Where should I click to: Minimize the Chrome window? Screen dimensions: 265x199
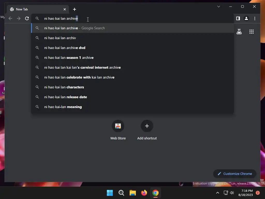click(231, 6)
